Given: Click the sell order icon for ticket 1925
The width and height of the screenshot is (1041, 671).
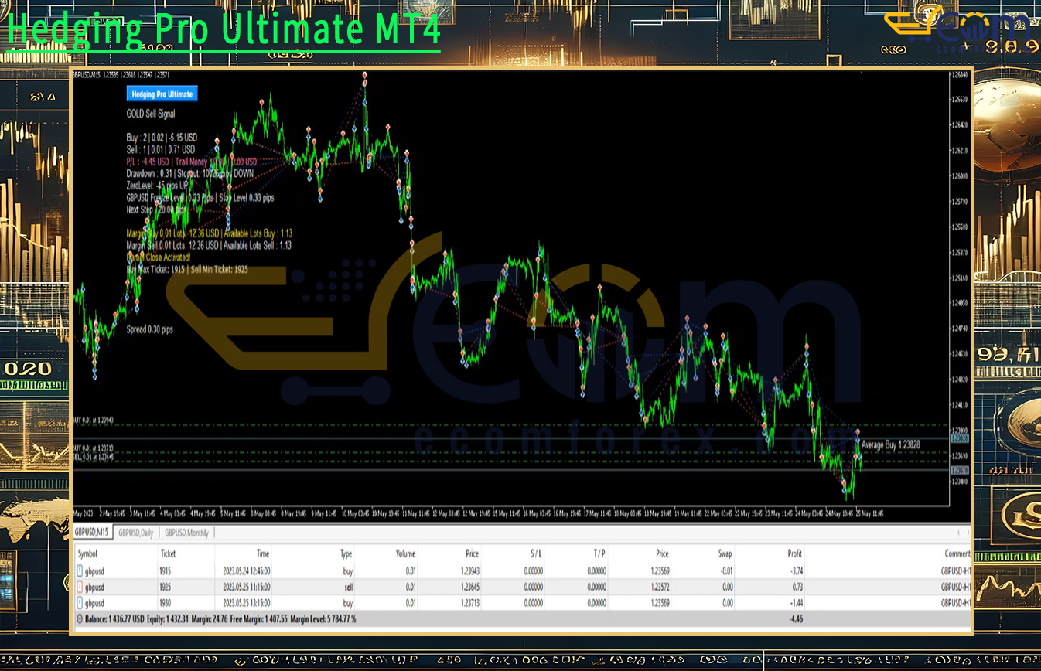Looking at the screenshot, I should click(80, 587).
